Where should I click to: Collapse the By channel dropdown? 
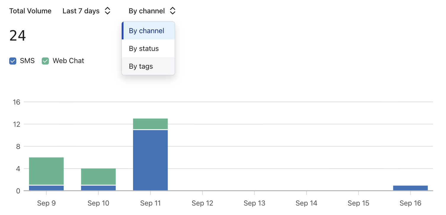(x=152, y=11)
